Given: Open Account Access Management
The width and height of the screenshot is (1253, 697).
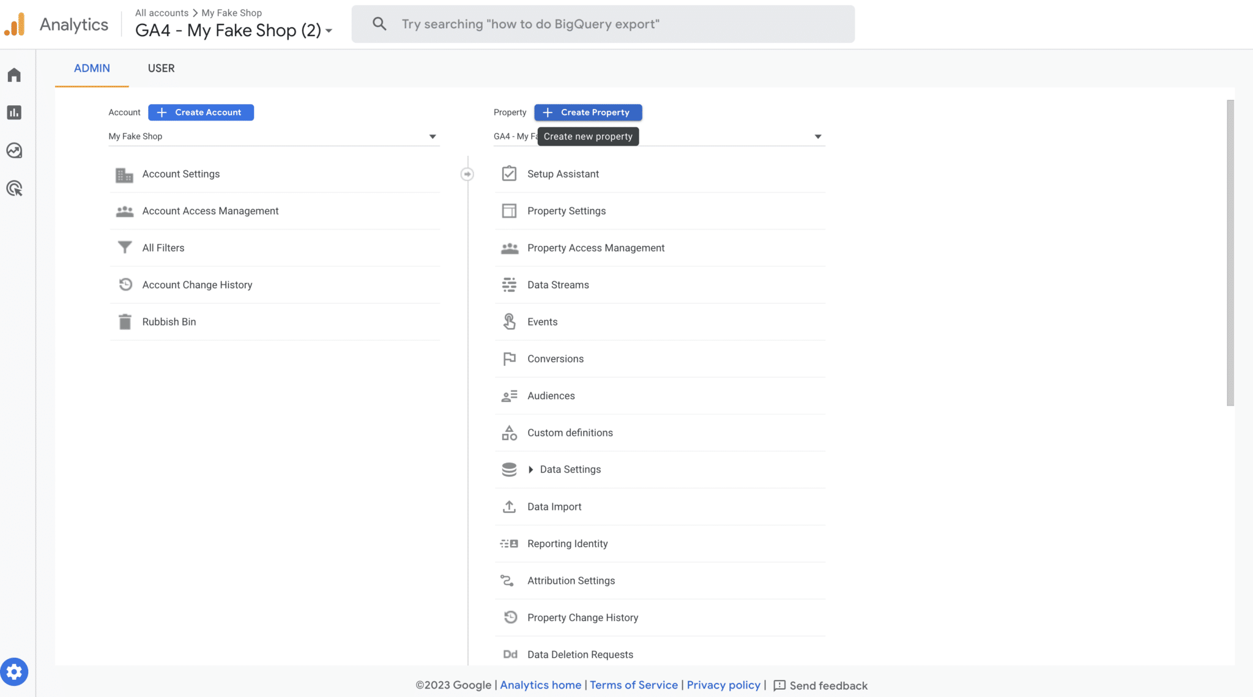Looking at the screenshot, I should point(275,211).
